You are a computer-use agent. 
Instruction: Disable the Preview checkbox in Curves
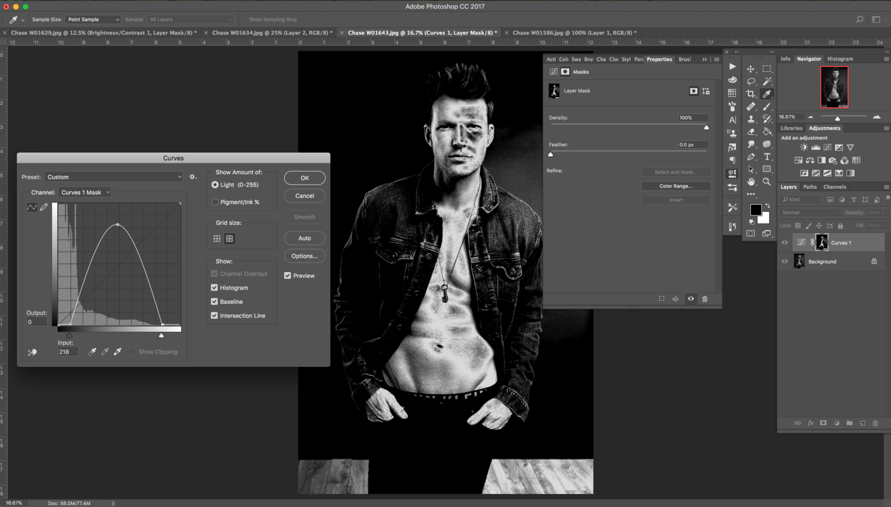click(287, 275)
